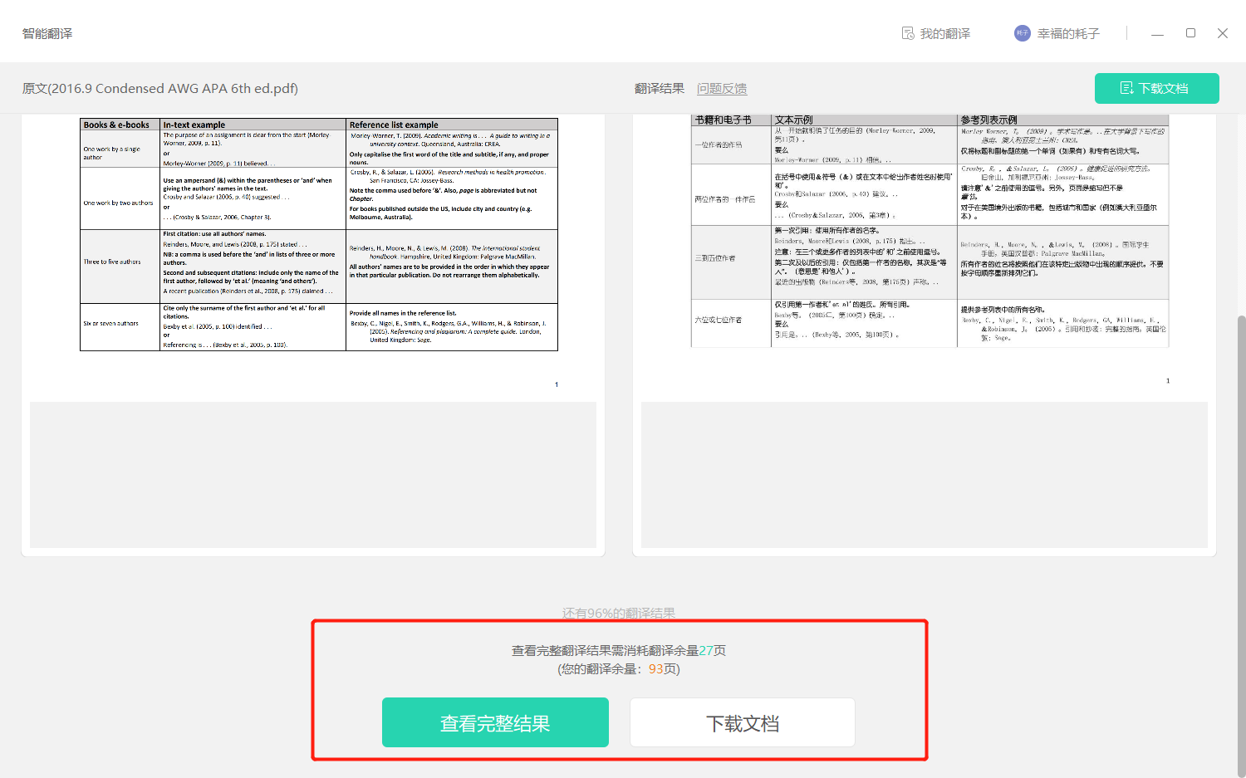1246x778 pixels.
Task: Click the document icon beside 我的翻译
Action: pyautogui.click(x=908, y=32)
